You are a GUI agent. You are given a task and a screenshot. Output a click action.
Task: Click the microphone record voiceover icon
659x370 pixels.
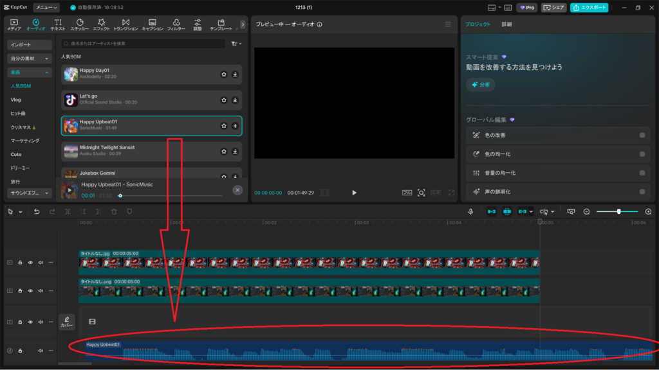point(471,211)
